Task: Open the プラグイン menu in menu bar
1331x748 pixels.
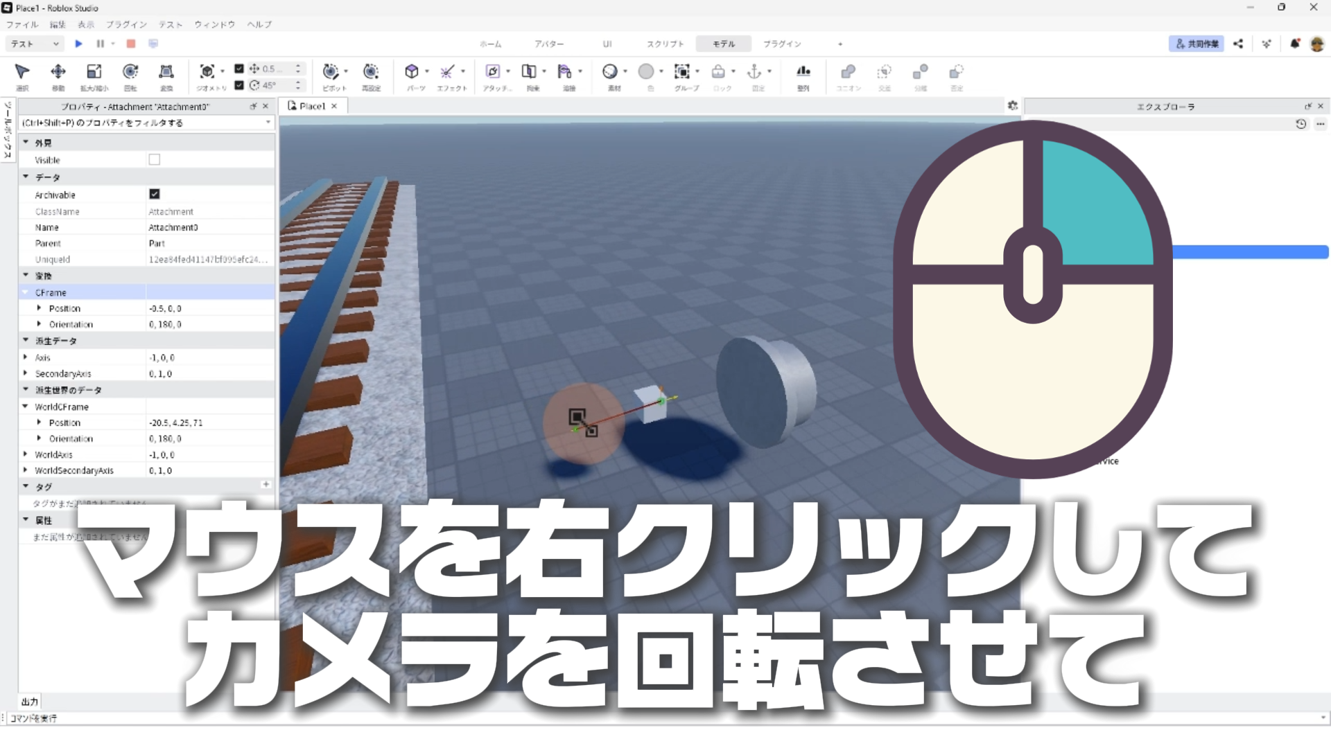Action: [x=126, y=24]
